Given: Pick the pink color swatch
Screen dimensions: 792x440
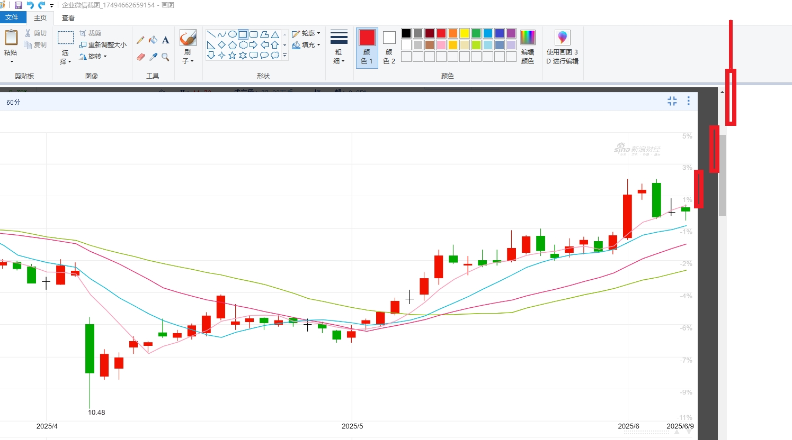Looking at the screenshot, I should [x=441, y=45].
